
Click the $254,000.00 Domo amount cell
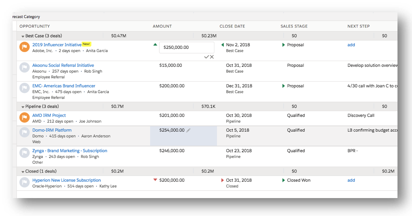click(x=172, y=130)
